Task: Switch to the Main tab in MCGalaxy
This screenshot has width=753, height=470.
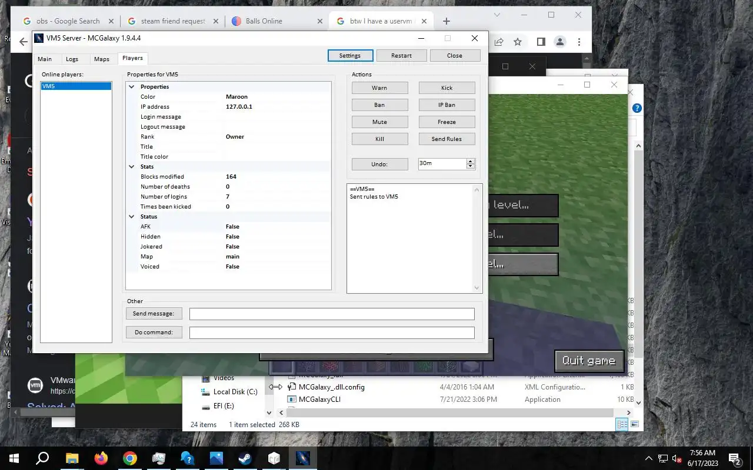Action: 45,59
